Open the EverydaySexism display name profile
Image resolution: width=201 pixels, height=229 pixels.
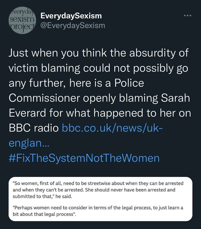pyautogui.click(x=71, y=16)
